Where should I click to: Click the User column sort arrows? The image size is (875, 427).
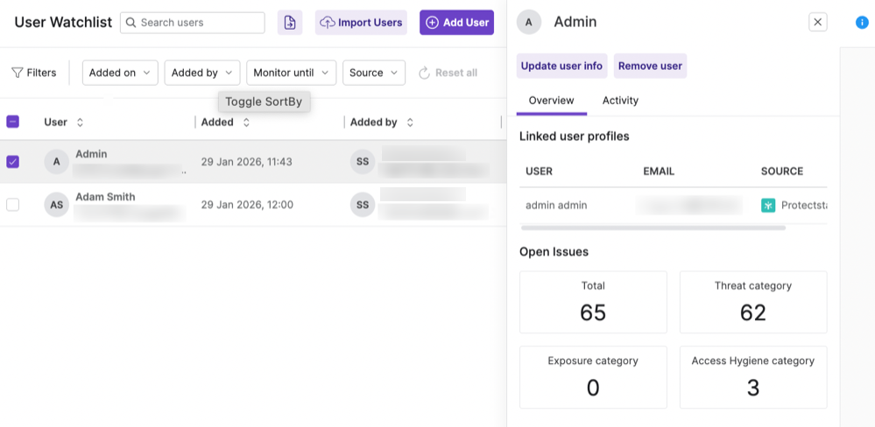(81, 122)
